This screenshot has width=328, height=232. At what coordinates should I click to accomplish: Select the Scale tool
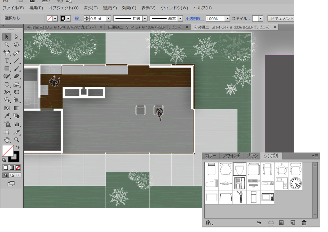point(17,84)
